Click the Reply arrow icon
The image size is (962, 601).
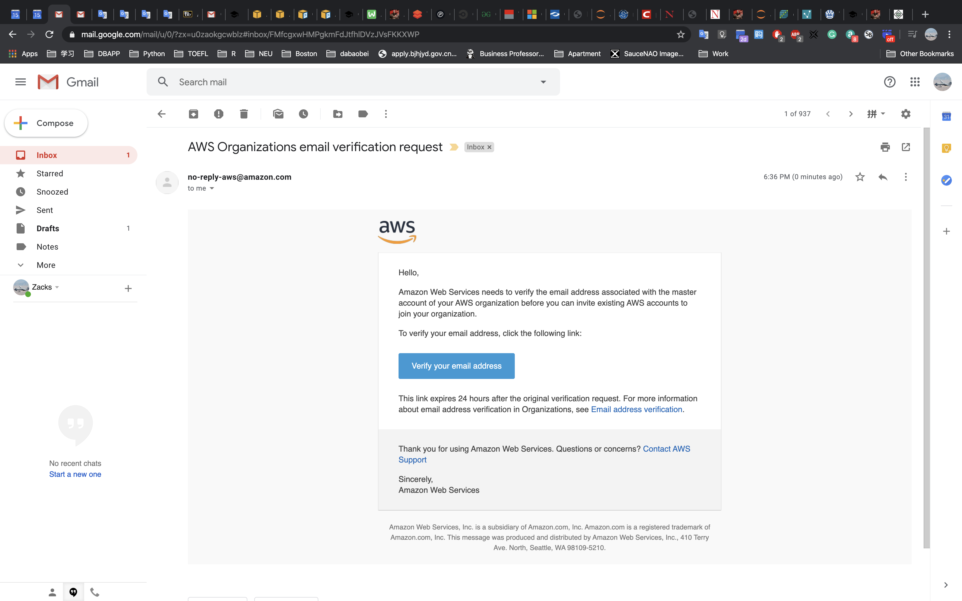click(x=883, y=177)
